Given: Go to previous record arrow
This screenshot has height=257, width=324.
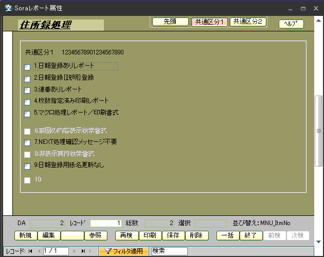Looking at the screenshot, I should tap(38, 251).
